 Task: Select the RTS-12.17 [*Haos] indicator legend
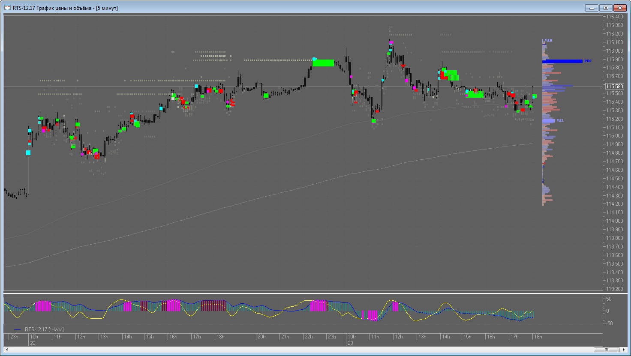coord(44,329)
